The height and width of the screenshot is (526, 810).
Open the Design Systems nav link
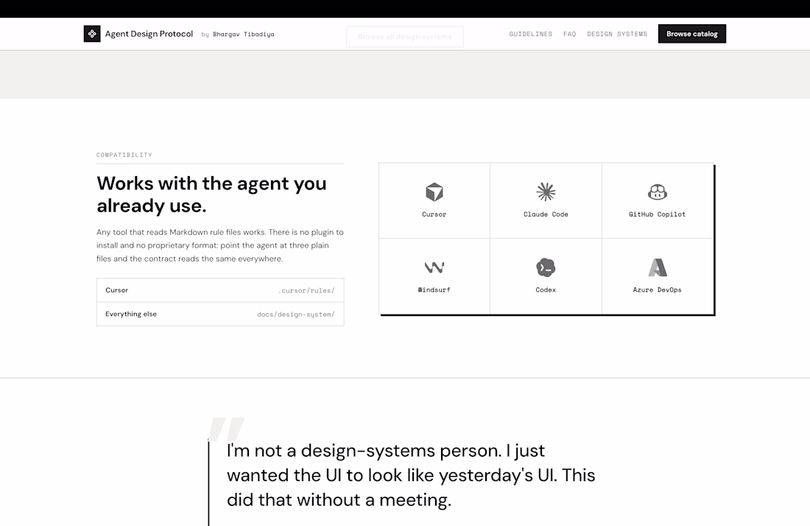coord(617,34)
